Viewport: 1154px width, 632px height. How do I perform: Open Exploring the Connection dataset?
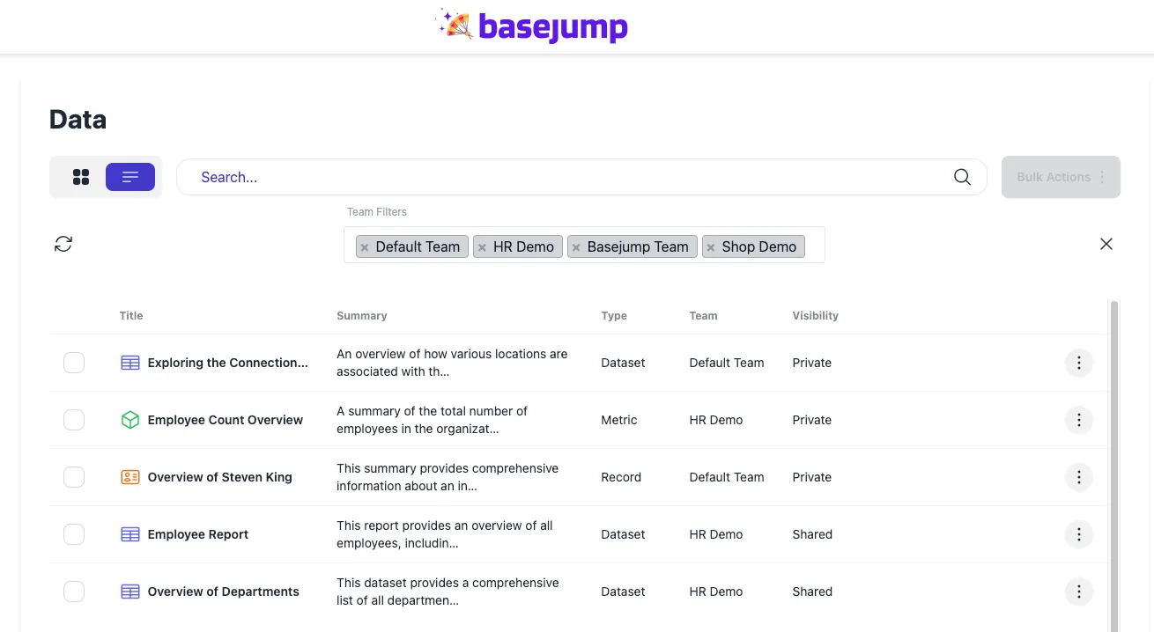coord(228,363)
